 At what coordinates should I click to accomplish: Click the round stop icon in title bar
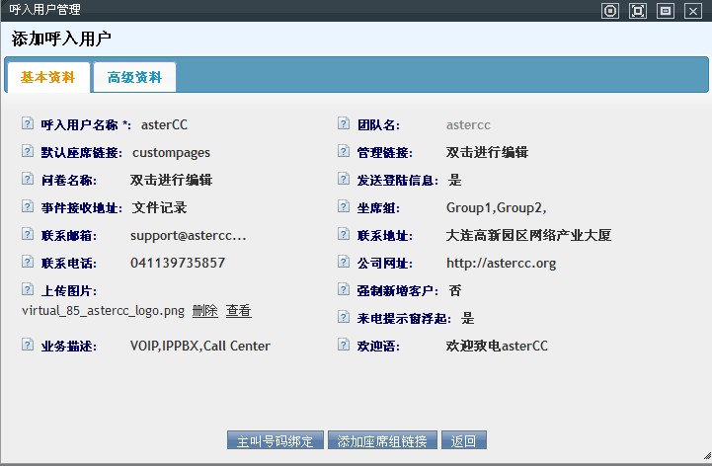[x=610, y=10]
